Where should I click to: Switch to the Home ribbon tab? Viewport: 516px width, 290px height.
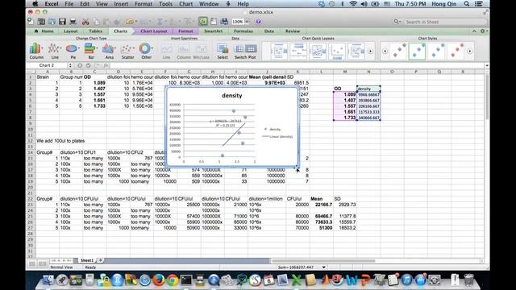pos(44,31)
